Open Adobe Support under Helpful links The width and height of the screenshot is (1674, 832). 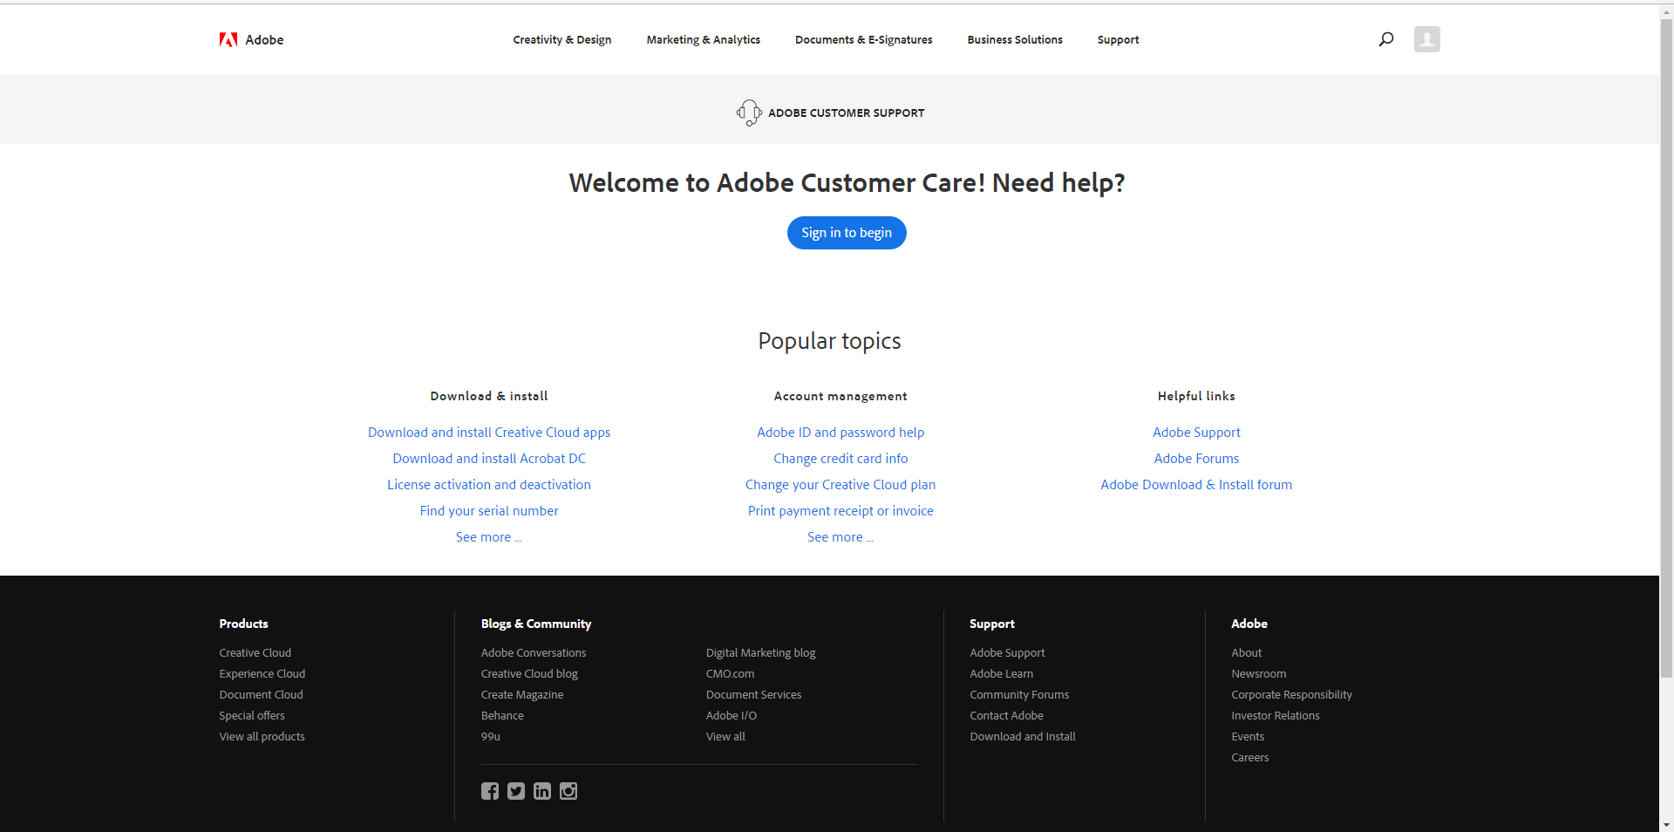tap(1196, 433)
